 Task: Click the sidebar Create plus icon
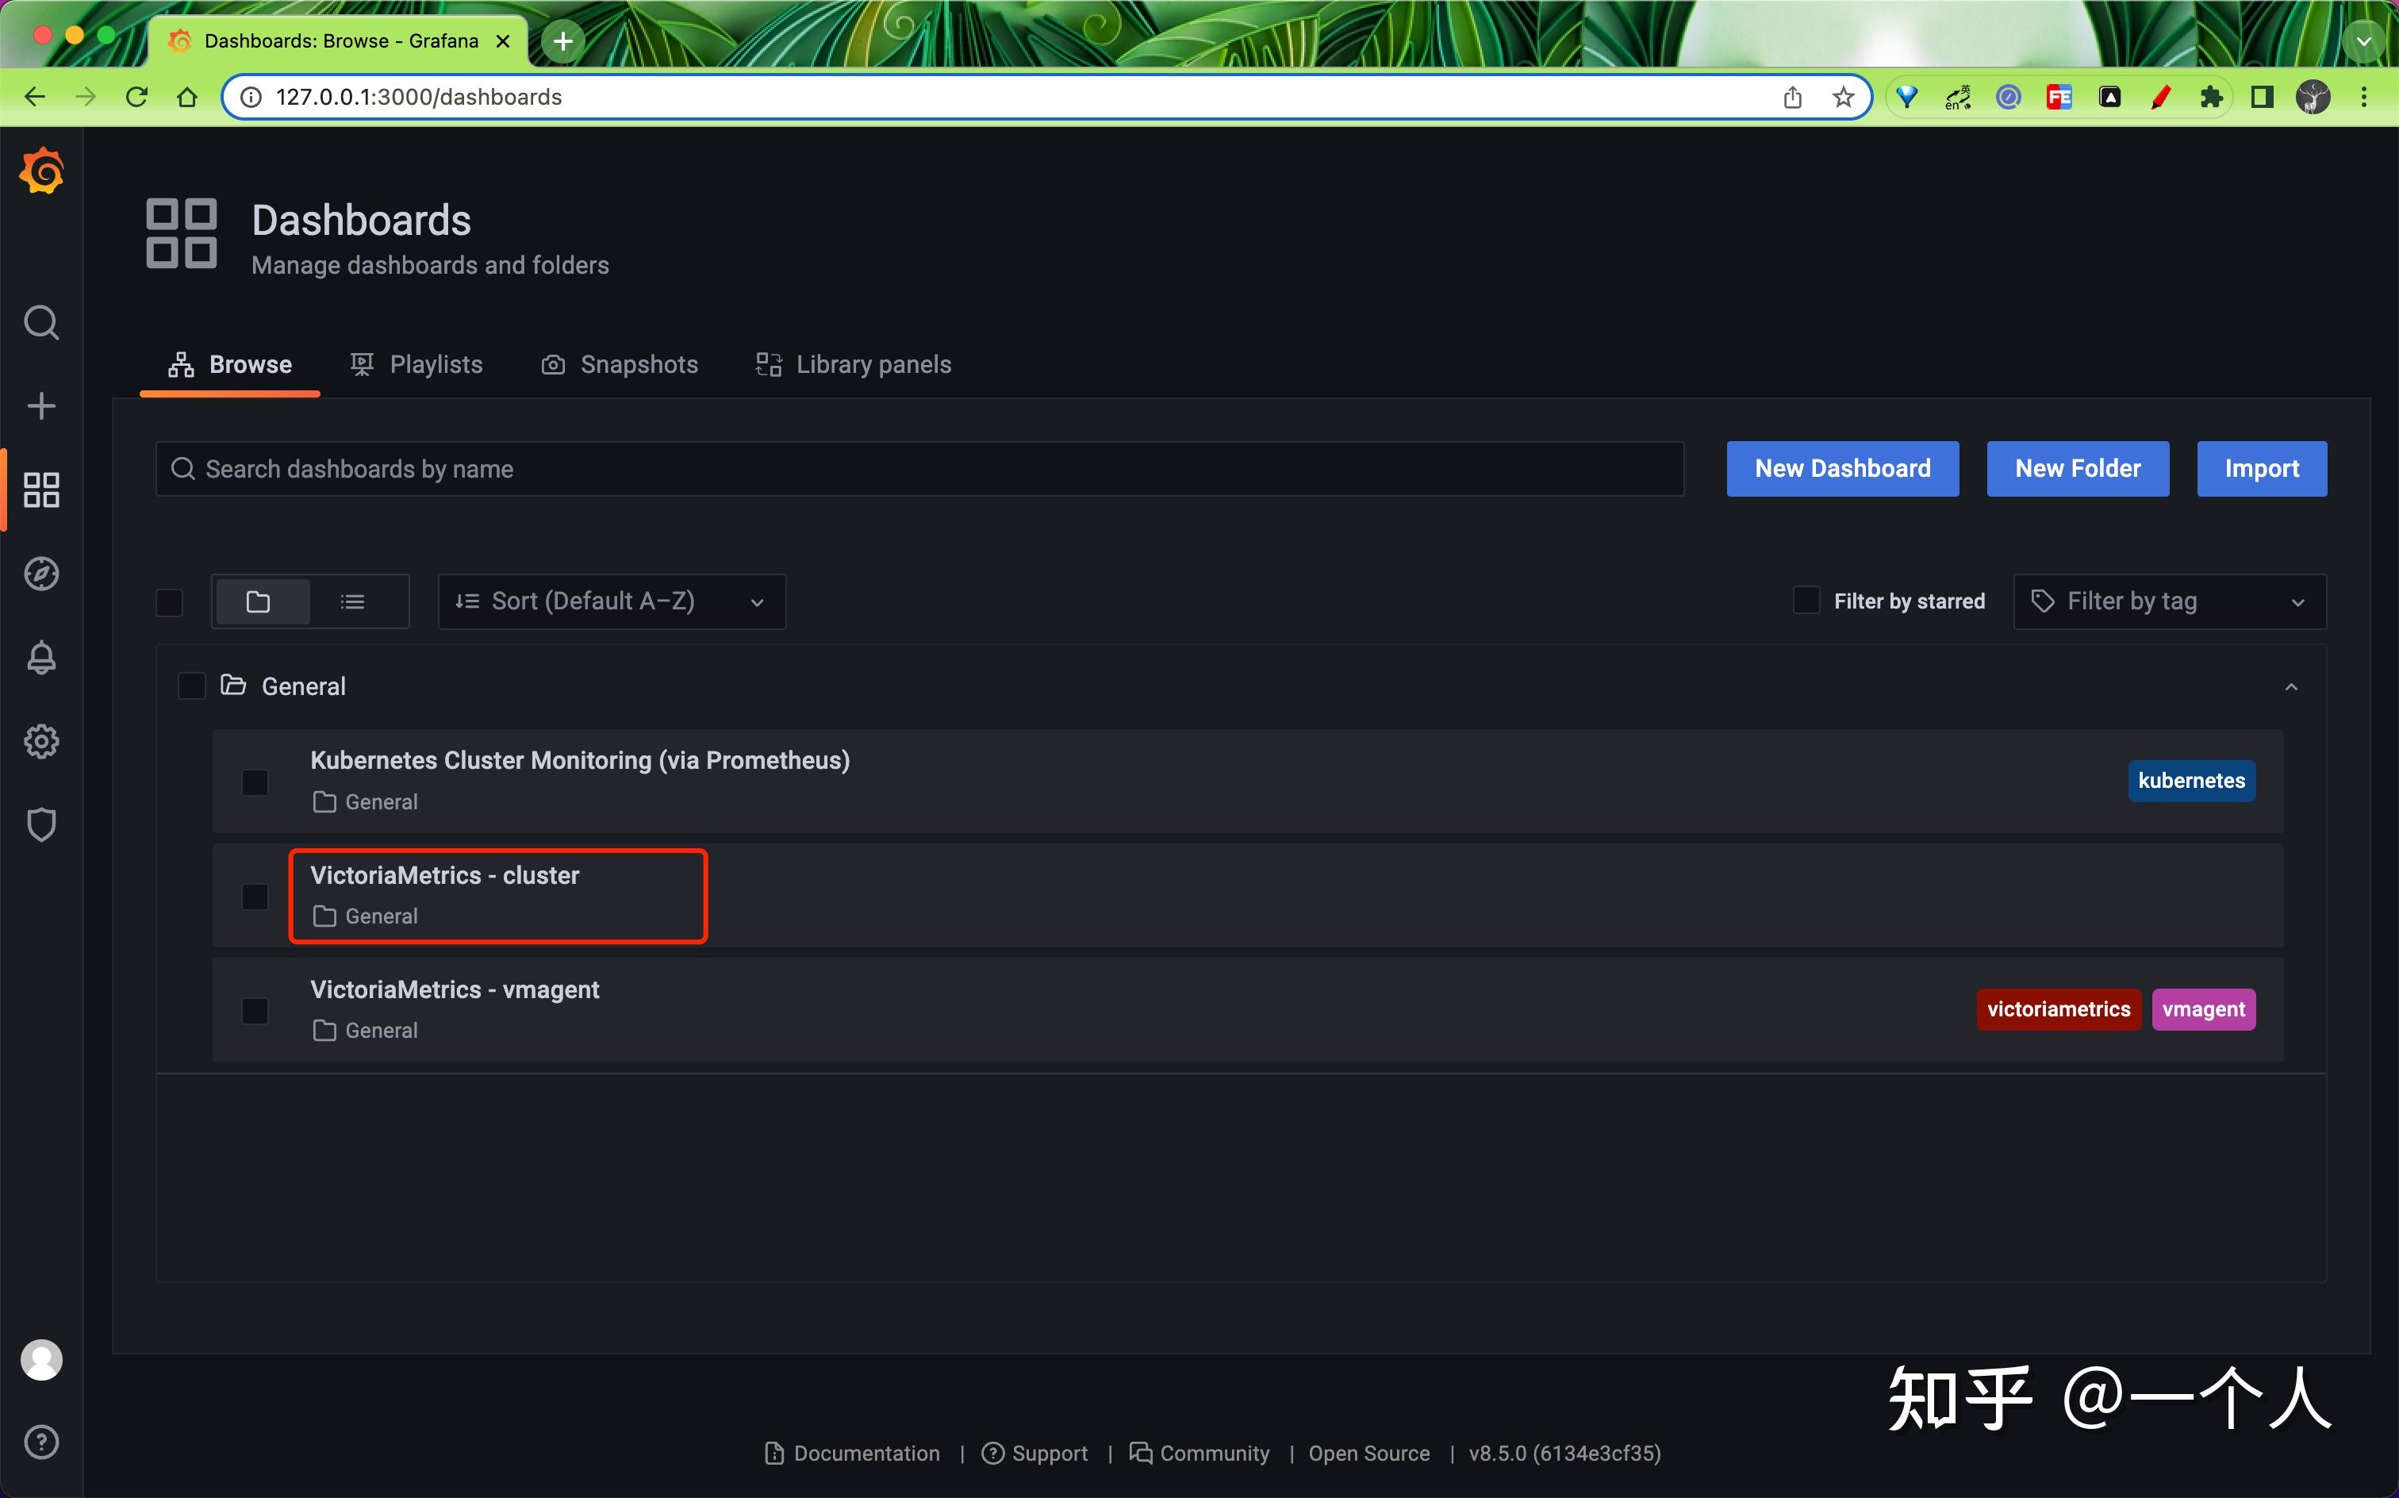tap(41, 406)
